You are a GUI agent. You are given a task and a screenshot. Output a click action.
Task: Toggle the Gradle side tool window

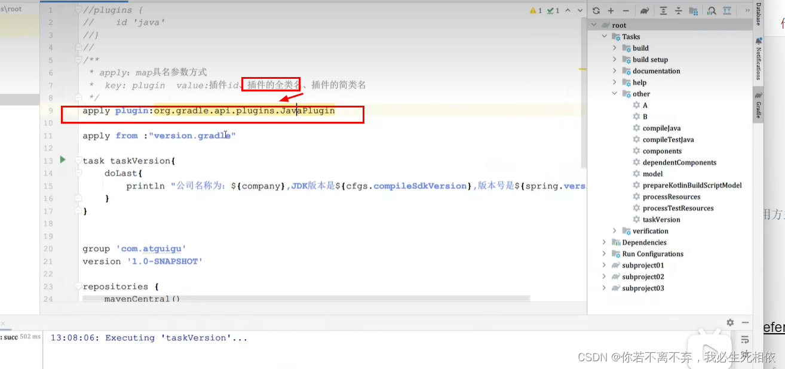click(758, 105)
